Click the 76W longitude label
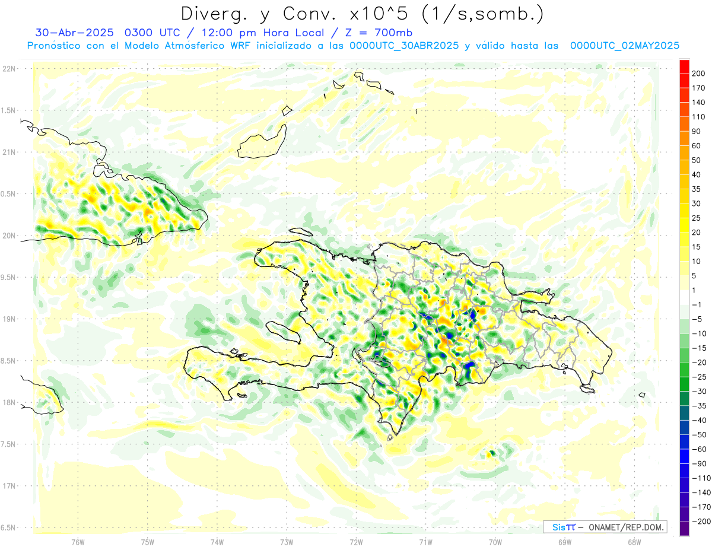Screen dimensions: 712x550 [x=78, y=542]
